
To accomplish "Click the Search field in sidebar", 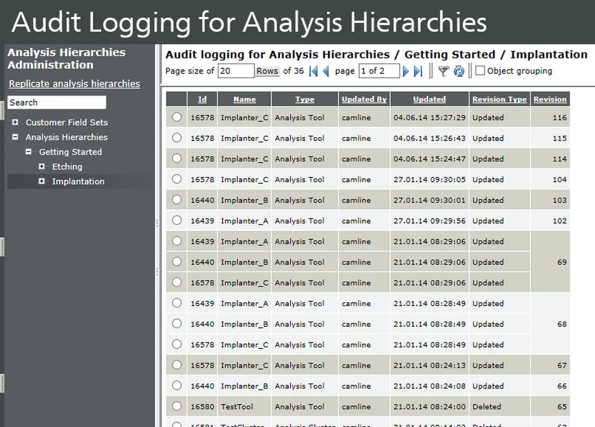I will click(x=57, y=103).
